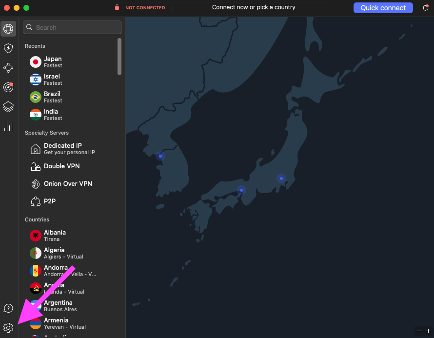Select the Osaka map server dot
The width and height of the screenshot is (434, 338).
point(241,190)
